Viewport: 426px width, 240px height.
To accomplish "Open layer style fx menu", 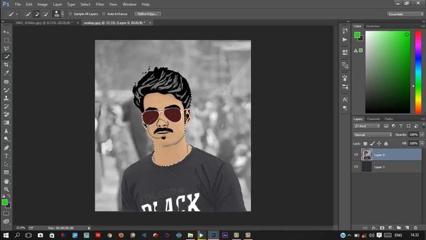I will (374, 227).
